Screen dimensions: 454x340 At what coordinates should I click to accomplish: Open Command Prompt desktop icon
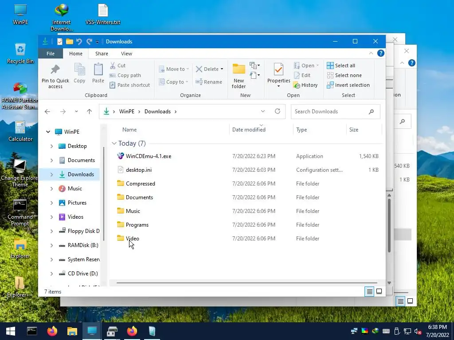[20, 212]
